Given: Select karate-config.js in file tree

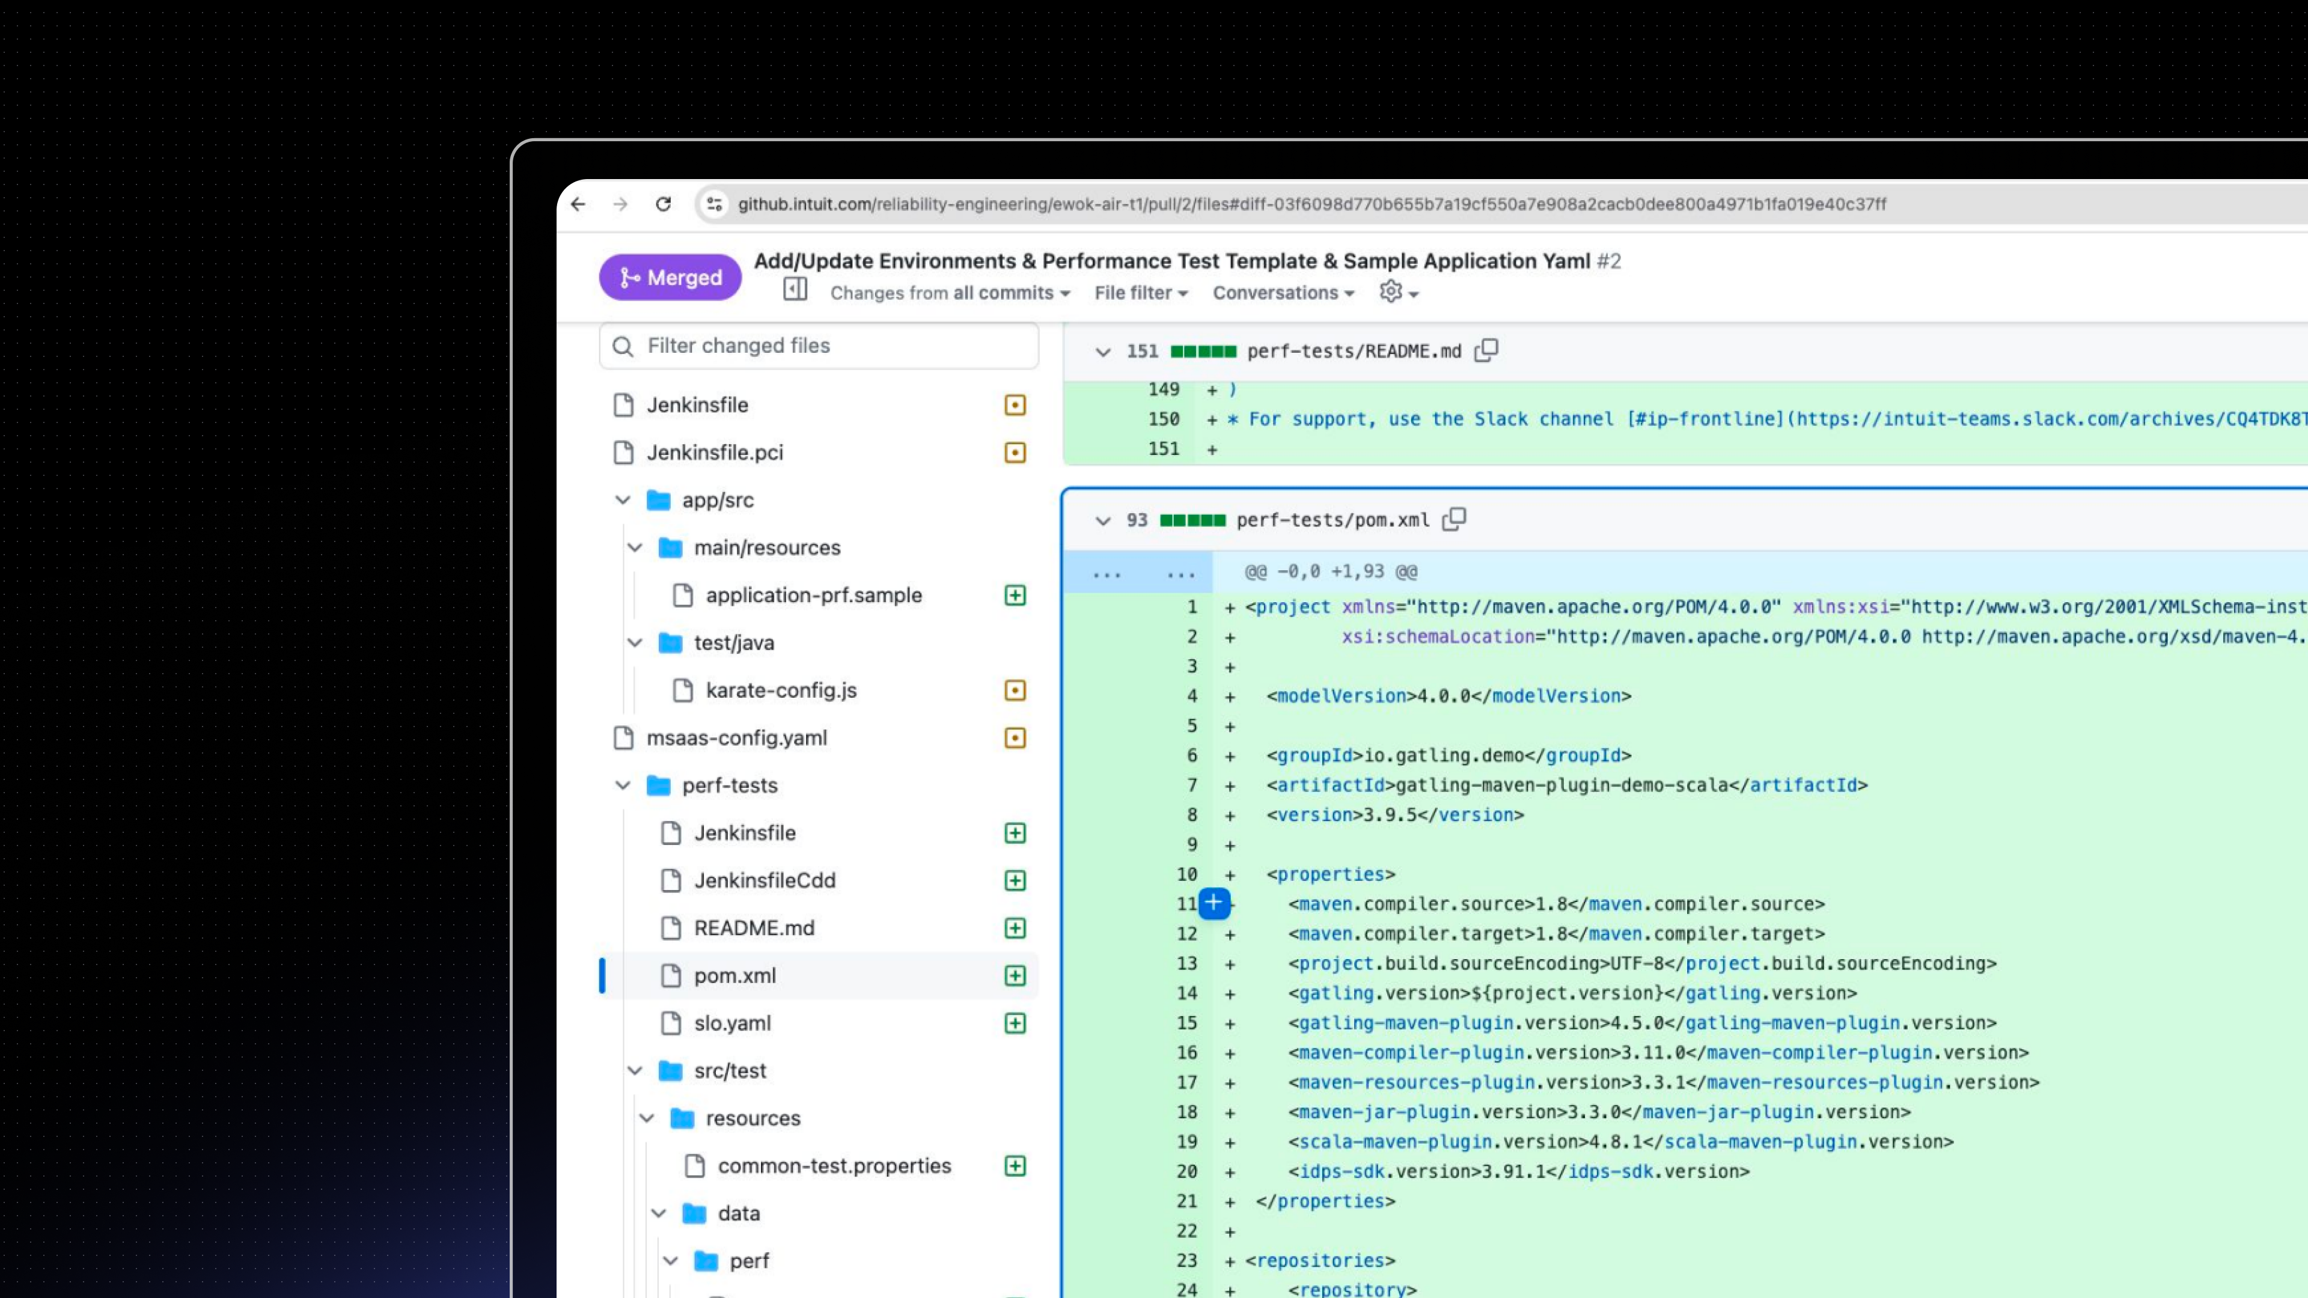Looking at the screenshot, I should [x=780, y=690].
